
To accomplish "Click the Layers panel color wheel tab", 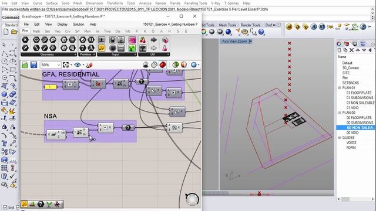I will tap(339, 44).
